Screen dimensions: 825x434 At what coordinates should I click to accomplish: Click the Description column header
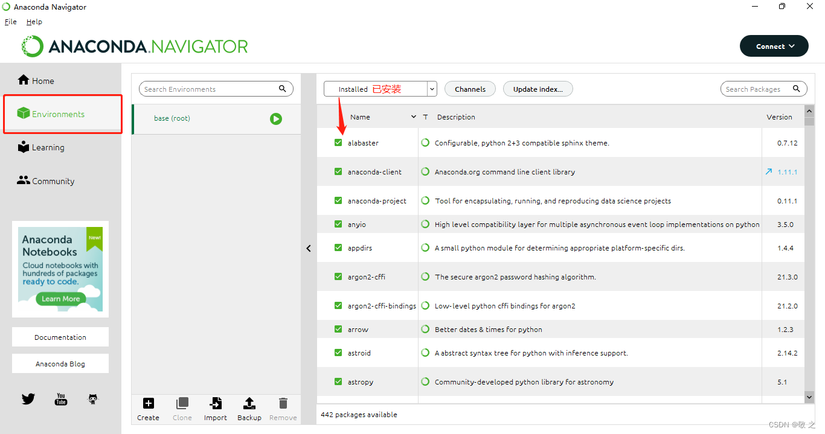click(x=456, y=117)
